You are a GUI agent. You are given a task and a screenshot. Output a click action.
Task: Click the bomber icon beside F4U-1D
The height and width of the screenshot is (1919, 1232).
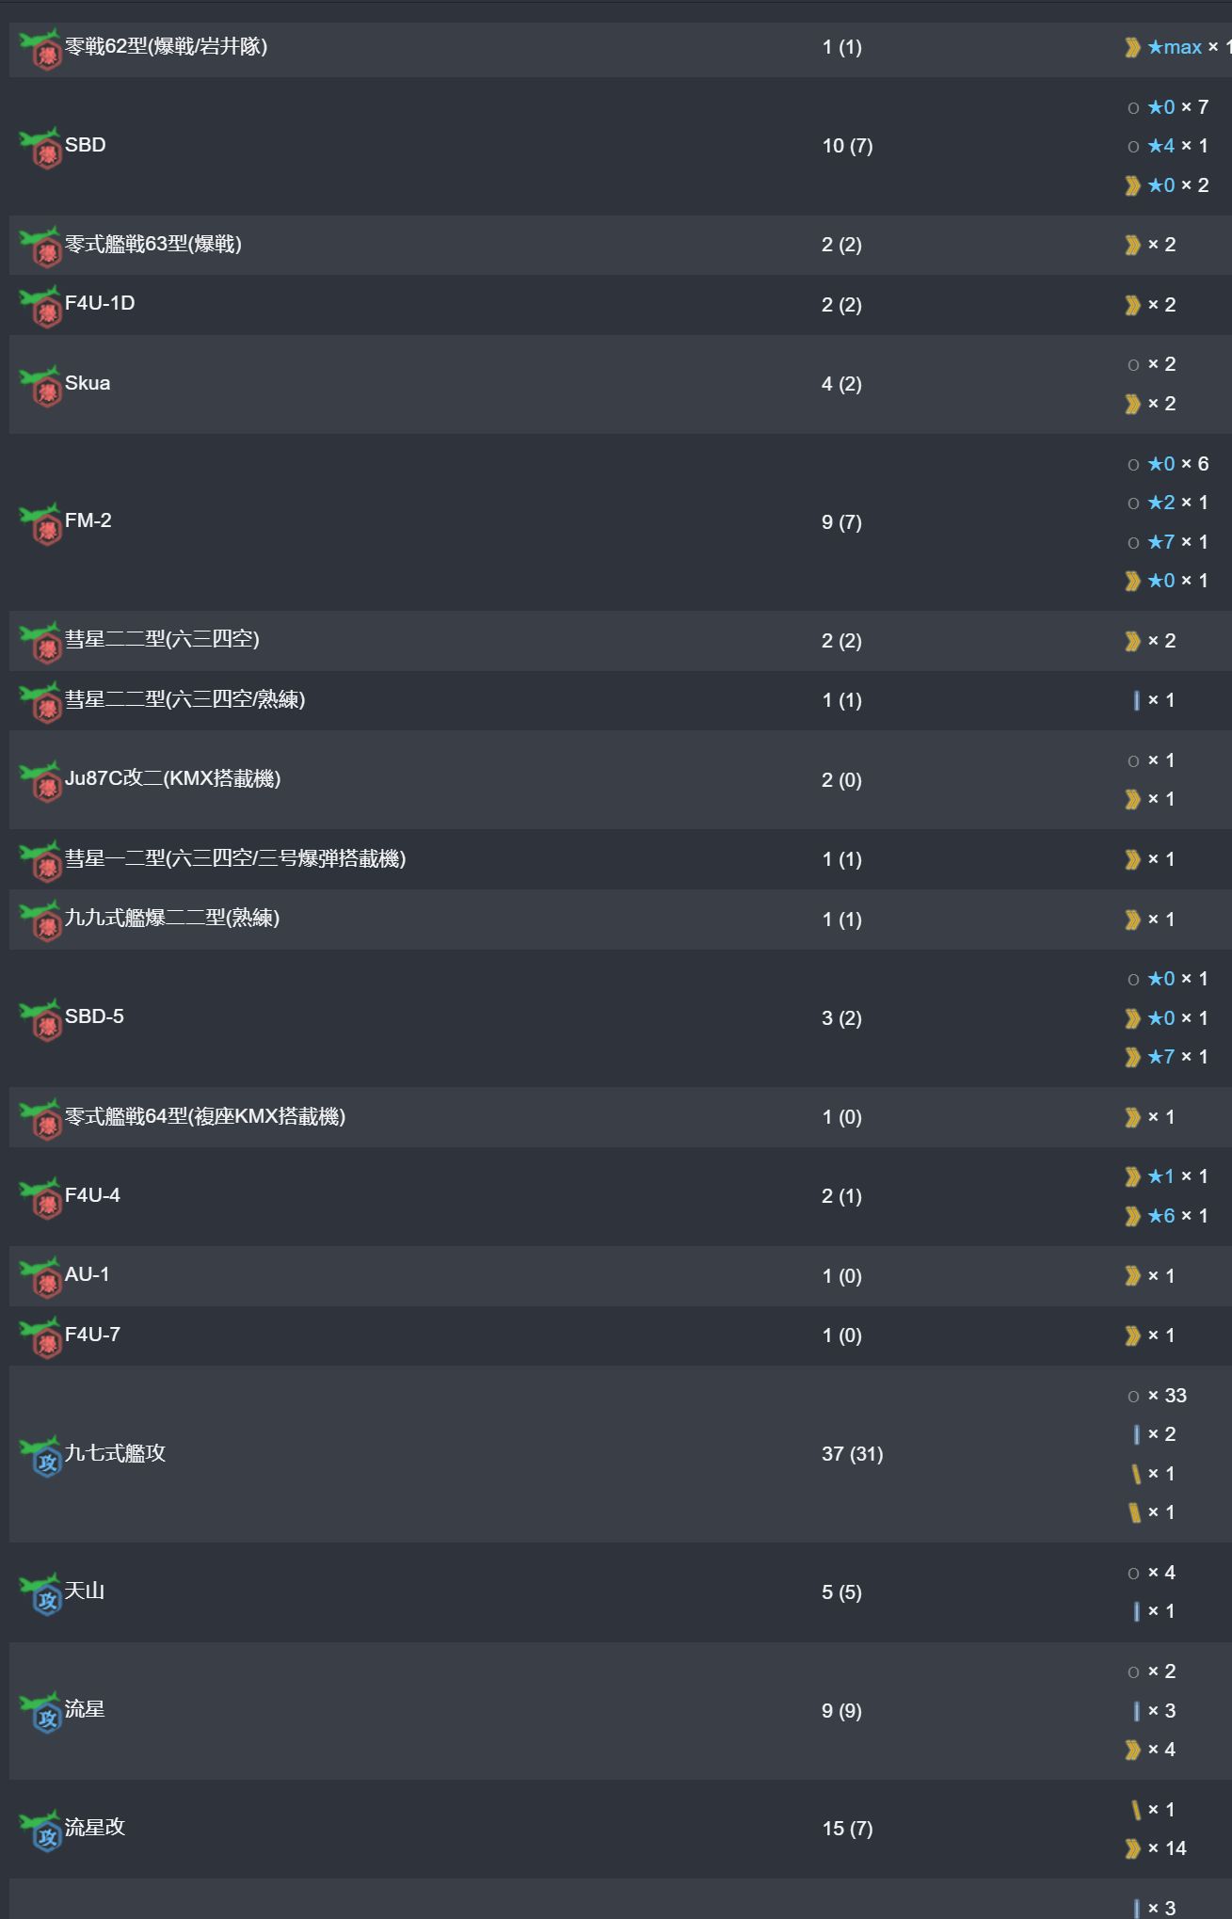(40, 306)
